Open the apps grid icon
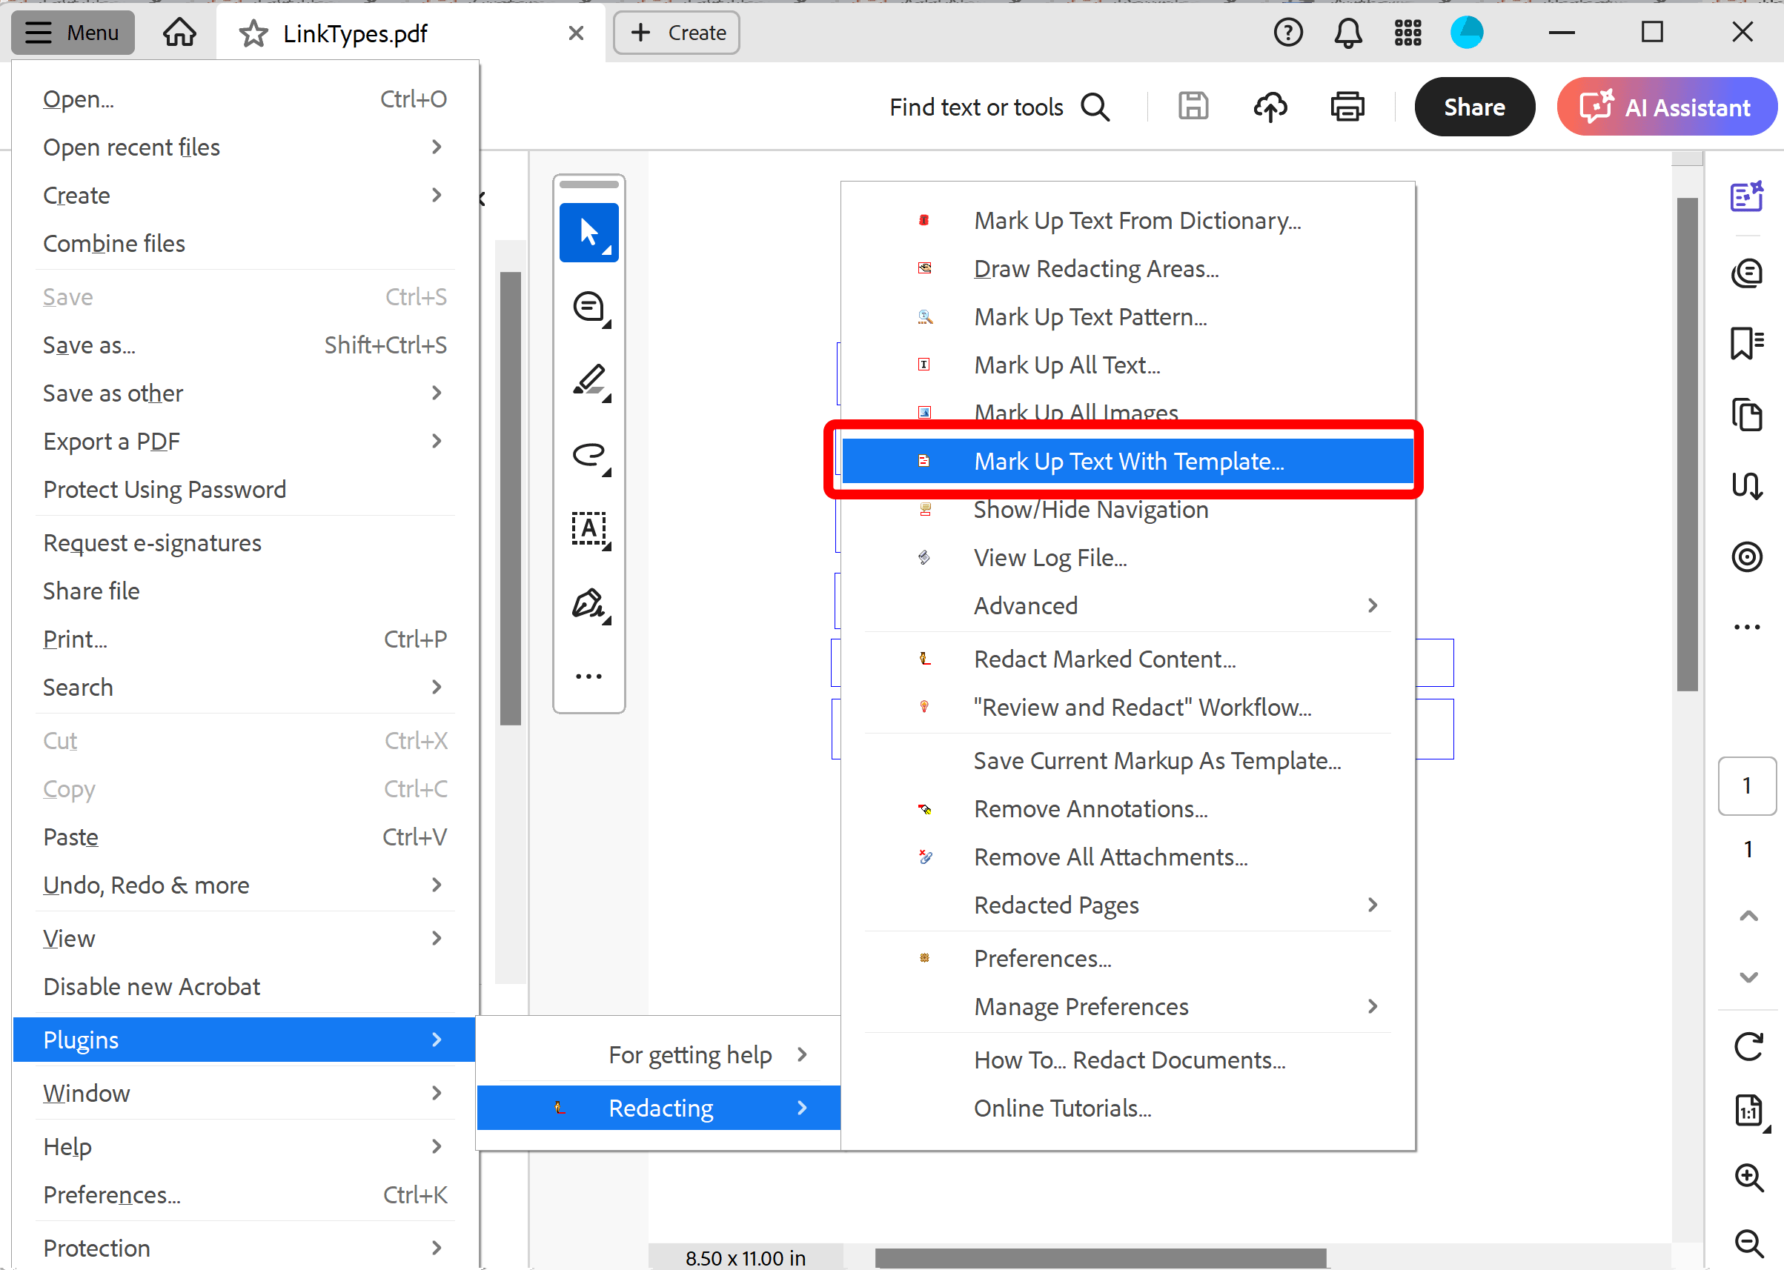 pyautogui.click(x=1407, y=33)
